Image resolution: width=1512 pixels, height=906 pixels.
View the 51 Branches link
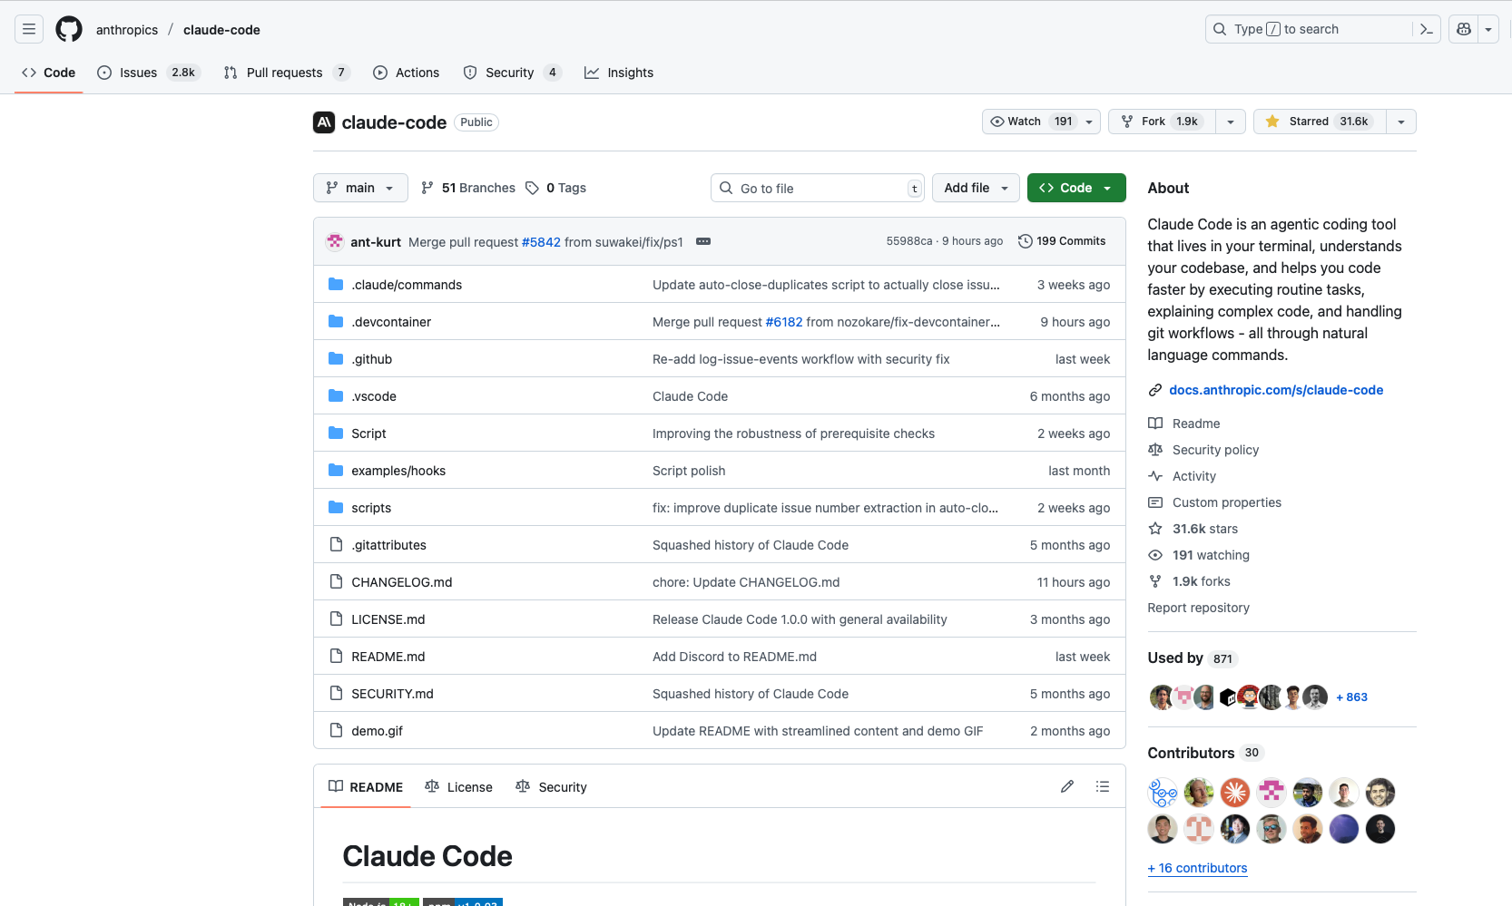tap(468, 188)
